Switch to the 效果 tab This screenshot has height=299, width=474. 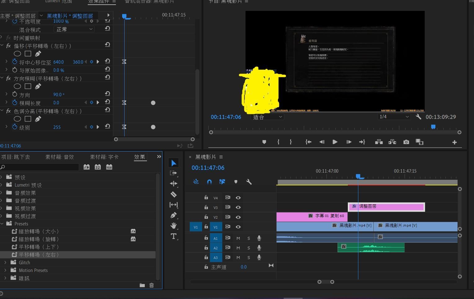click(x=140, y=157)
